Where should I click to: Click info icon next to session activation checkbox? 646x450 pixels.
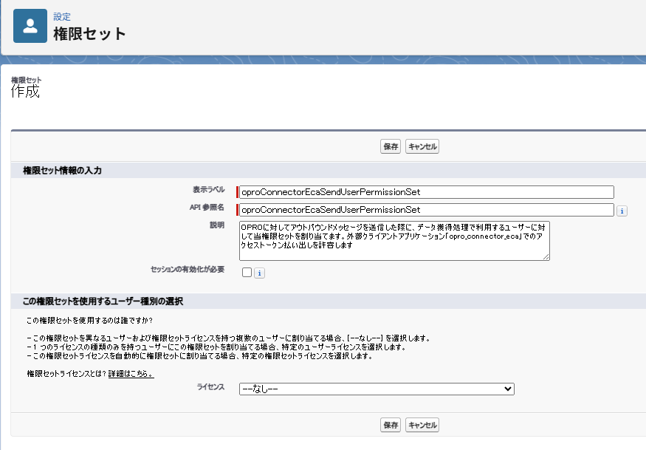pos(259,273)
